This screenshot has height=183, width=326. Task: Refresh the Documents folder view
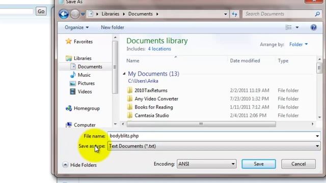[235, 14]
